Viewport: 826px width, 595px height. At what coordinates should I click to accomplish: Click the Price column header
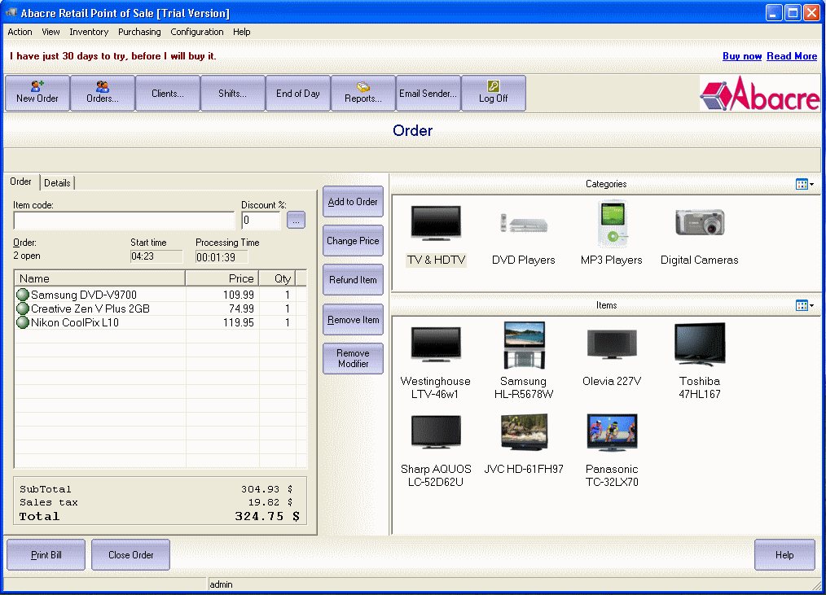pyautogui.click(x=222, y=278)
